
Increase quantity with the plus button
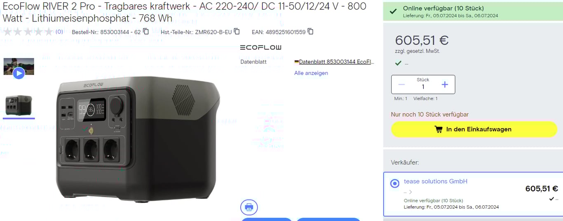(x=445, y=85)
